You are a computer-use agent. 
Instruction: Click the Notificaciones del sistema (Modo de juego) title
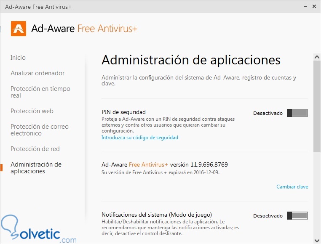[157, 215]
